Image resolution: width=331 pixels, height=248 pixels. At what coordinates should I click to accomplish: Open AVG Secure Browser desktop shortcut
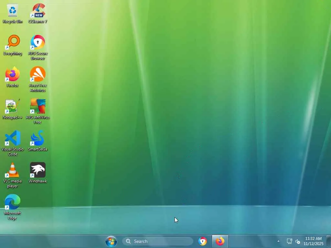click(38, 47)
